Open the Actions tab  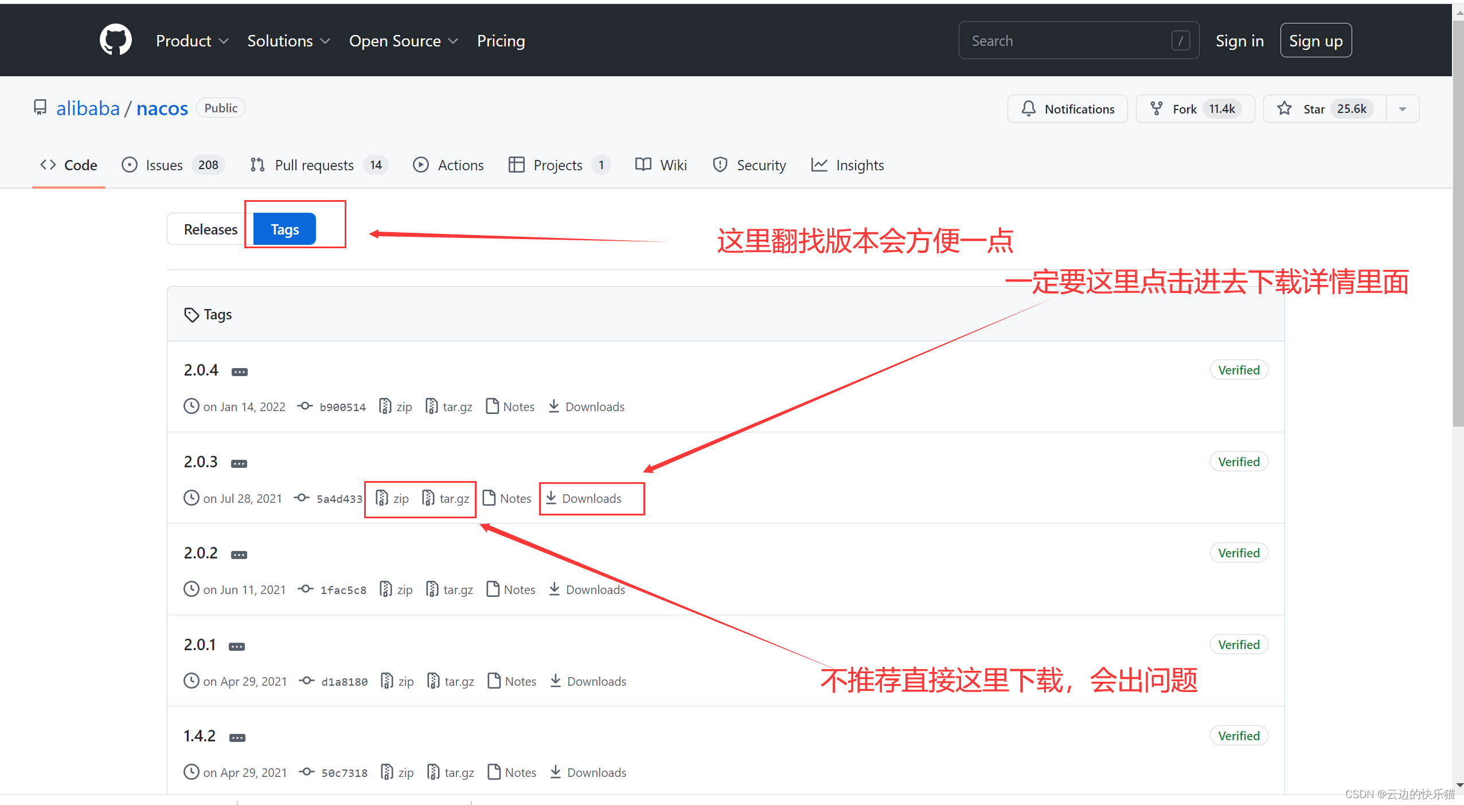[x=448, y=165]
